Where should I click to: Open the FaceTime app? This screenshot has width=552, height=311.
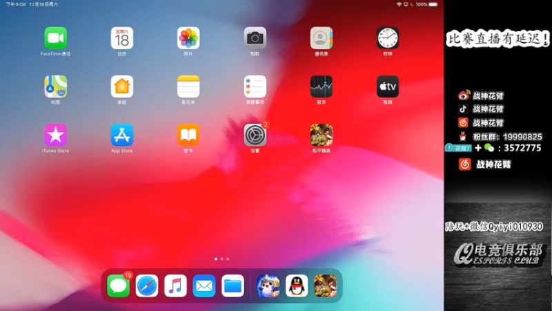tap(56, 38)
